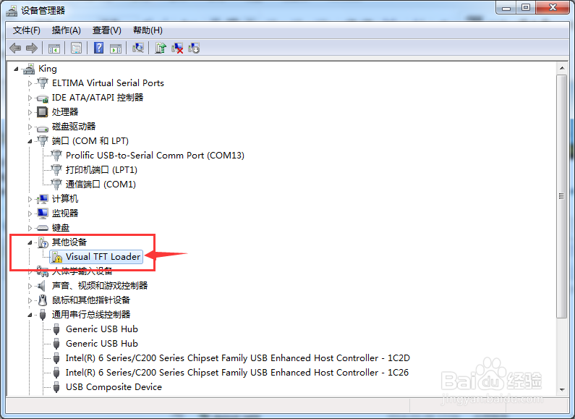Click the vertical scrollbar thumb
Image resolution: width=575 pixels, height=419 pixels.
(561, 196)
